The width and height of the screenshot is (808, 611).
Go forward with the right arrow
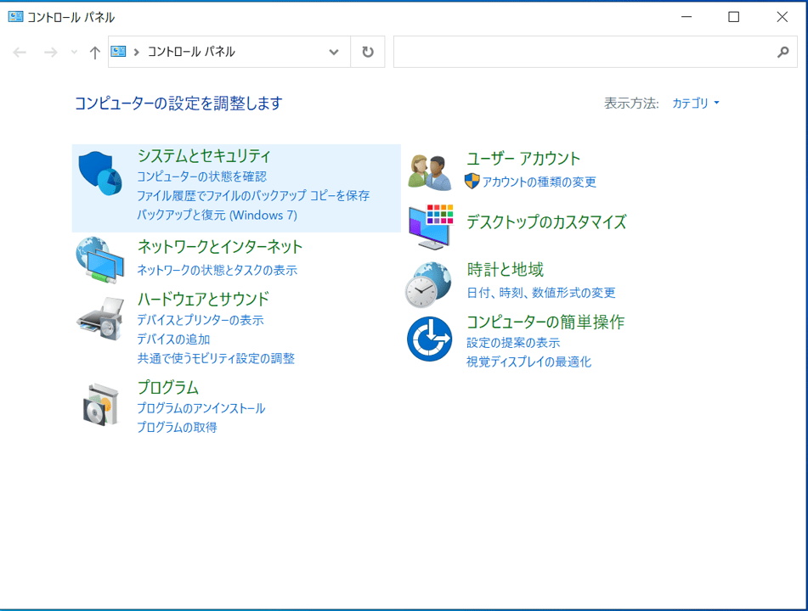pyautogui.click(x=50, y=52)
